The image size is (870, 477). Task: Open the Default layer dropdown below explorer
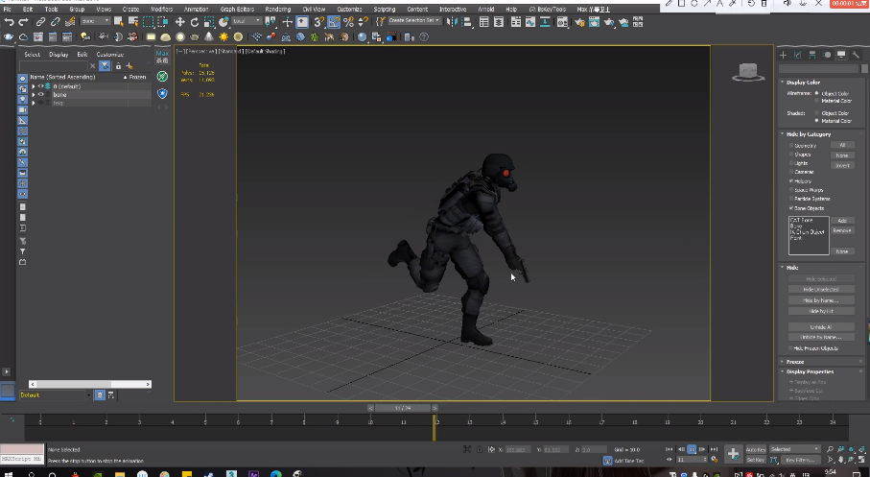tap(55, 395)
